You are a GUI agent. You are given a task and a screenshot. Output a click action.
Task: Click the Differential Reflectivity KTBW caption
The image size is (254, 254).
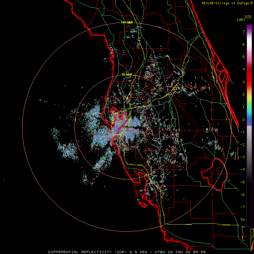127,252
